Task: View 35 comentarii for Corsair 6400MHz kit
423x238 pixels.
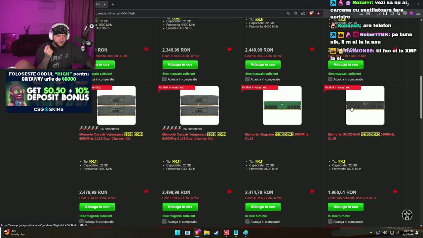Action: [192, 129]
